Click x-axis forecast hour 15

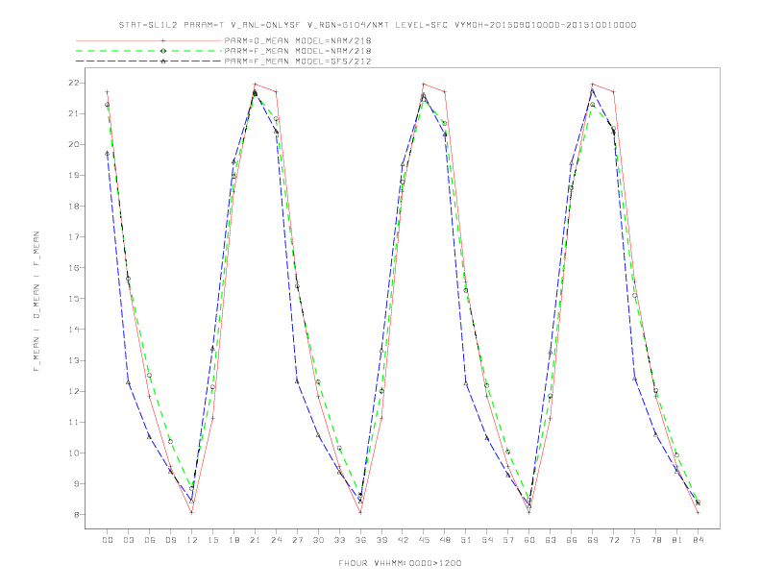212,540
